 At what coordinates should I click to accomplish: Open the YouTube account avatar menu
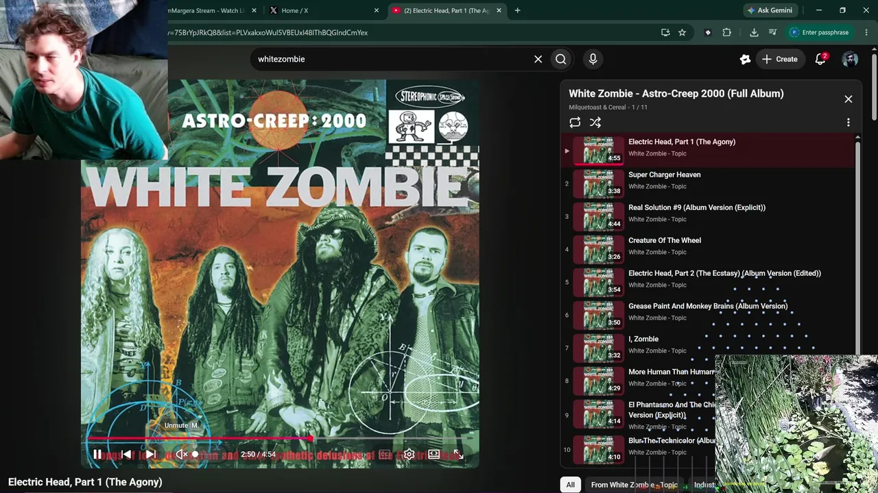click(850, 59)
